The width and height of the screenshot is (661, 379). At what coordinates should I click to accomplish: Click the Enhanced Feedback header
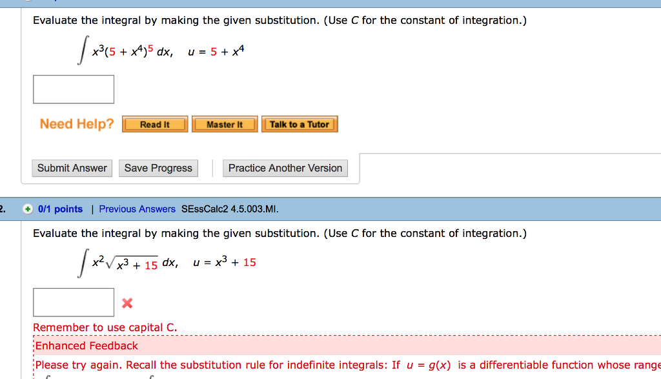tap(86, 345)
